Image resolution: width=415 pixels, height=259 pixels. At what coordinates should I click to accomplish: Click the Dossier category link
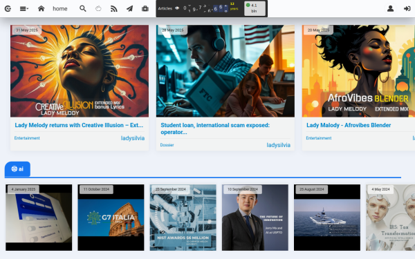pos(167,145)
